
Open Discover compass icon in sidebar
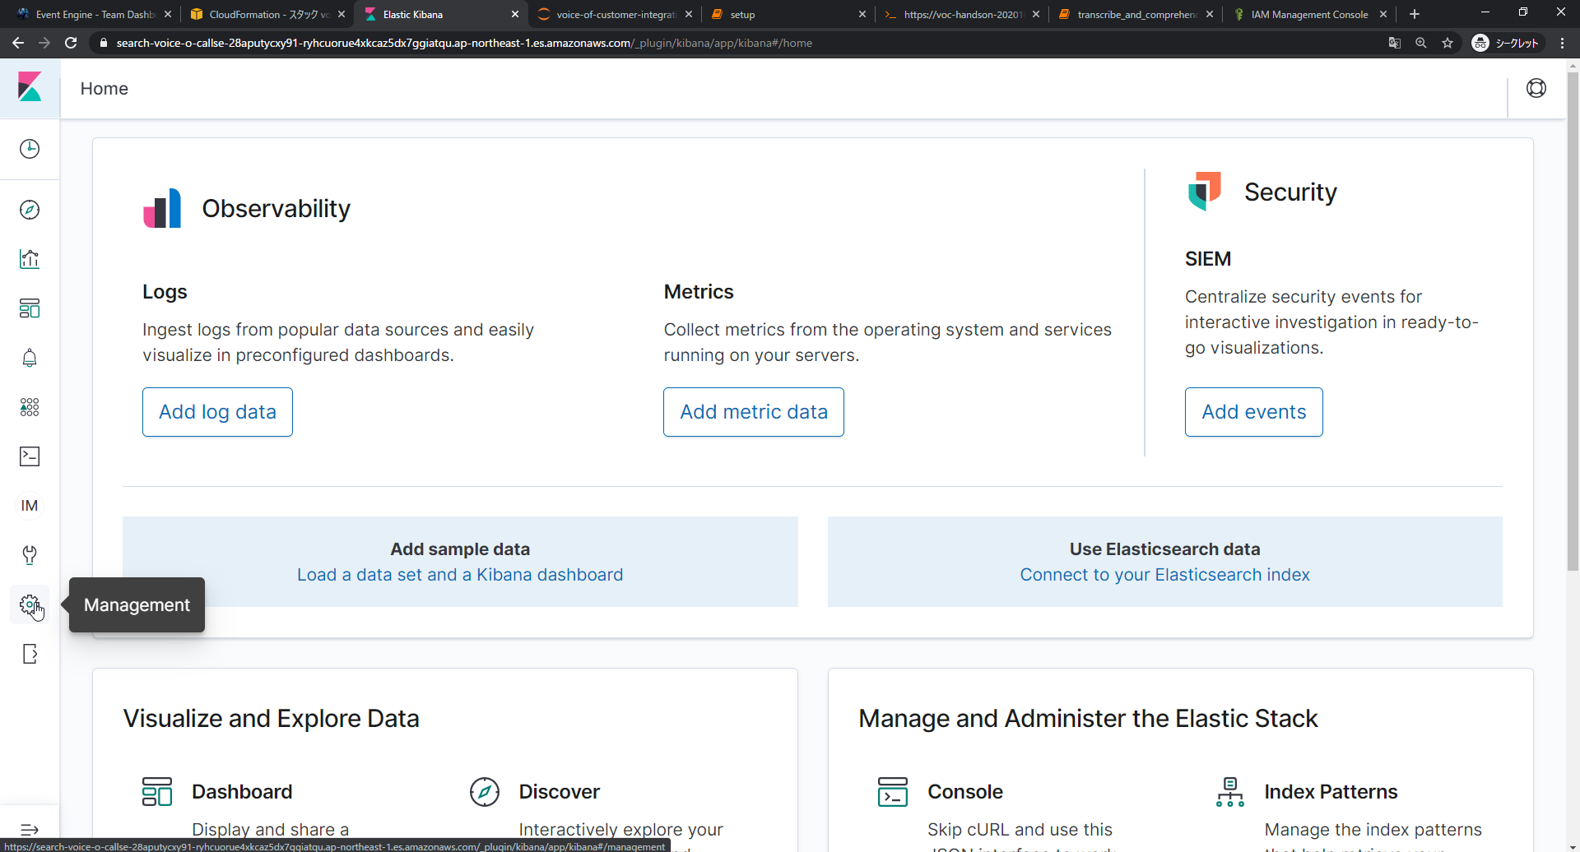pos(30,210)
